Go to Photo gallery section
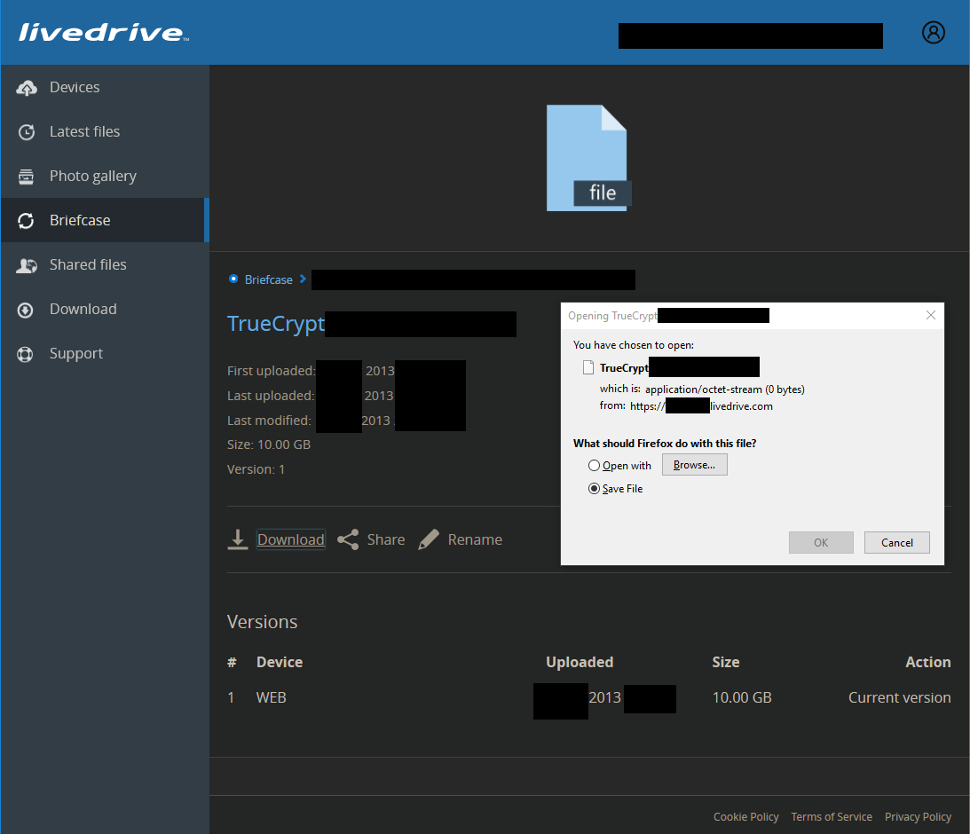The image size is (970, 834). pos(105,177)
